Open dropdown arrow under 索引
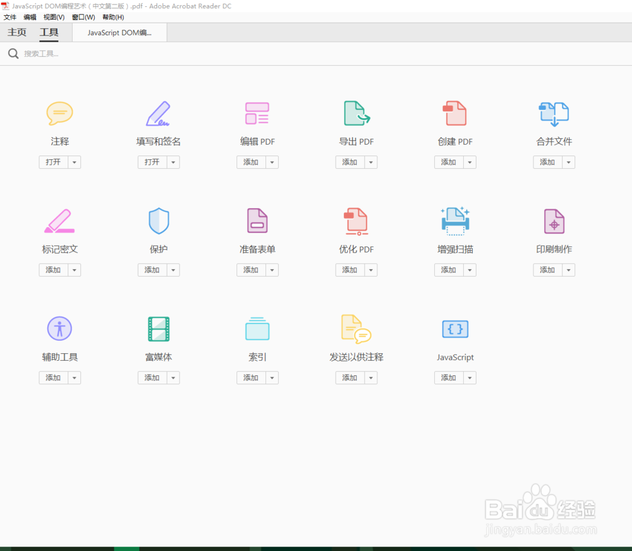This screenshot has height=551, width=632. pos(272,378)
